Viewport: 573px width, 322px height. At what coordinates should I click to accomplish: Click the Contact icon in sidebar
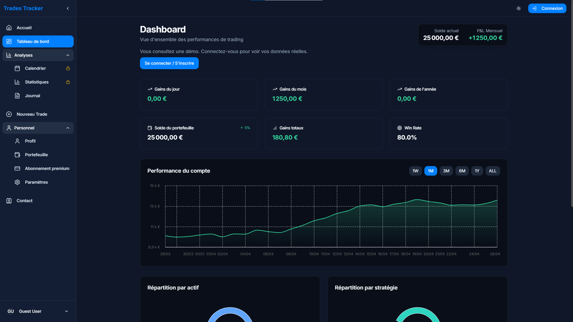pos(9,201)
